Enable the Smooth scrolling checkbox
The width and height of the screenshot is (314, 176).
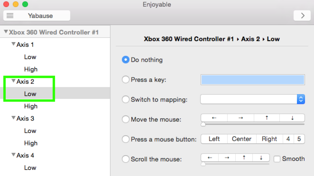(x=277, y=159)
